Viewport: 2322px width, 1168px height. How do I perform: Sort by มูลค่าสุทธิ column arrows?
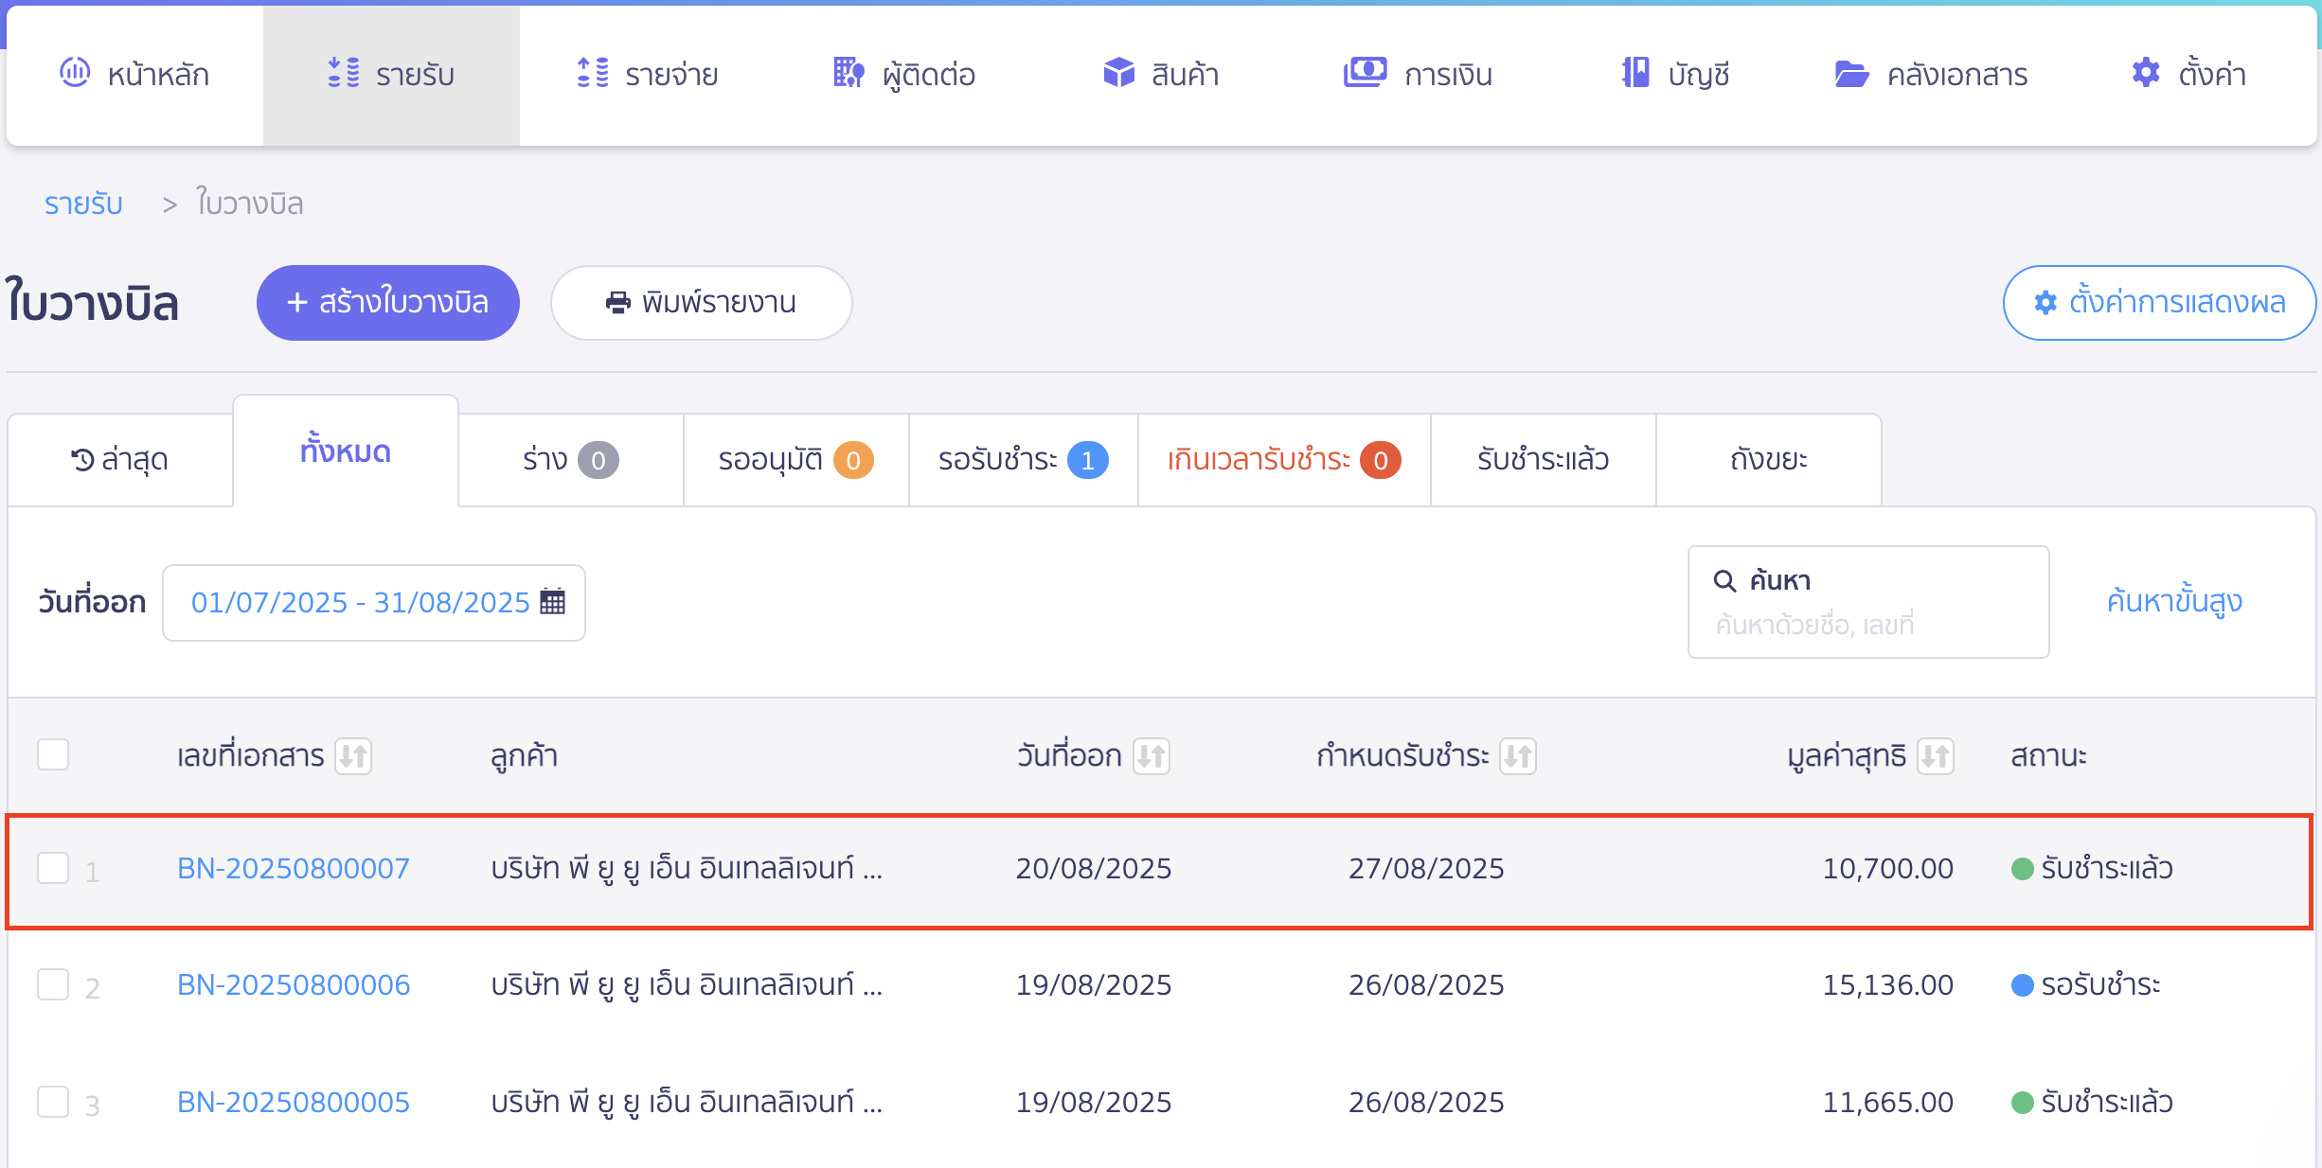[1936, 756]
